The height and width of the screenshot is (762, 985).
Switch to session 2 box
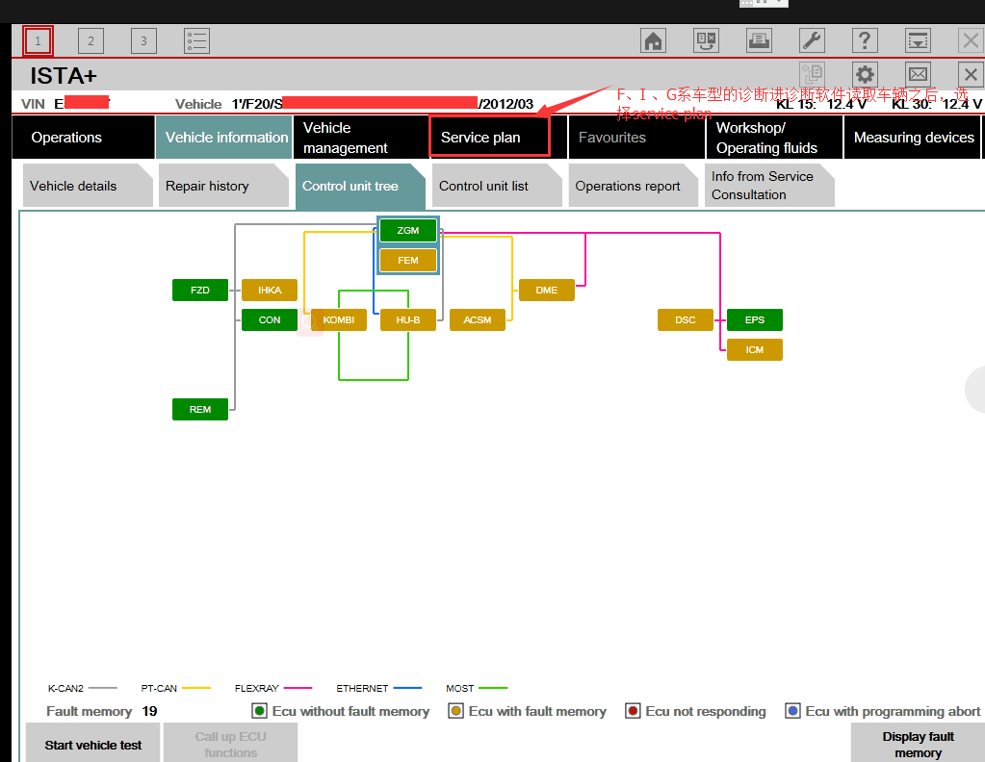[x=91, y=40]
